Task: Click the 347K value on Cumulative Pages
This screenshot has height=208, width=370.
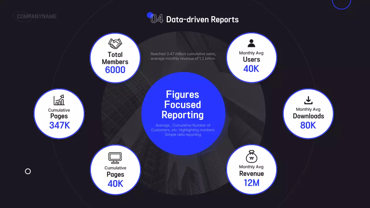Action: 59,125
